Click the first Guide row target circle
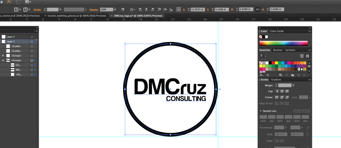The image size is (341, 148). (x=32, y=46)
